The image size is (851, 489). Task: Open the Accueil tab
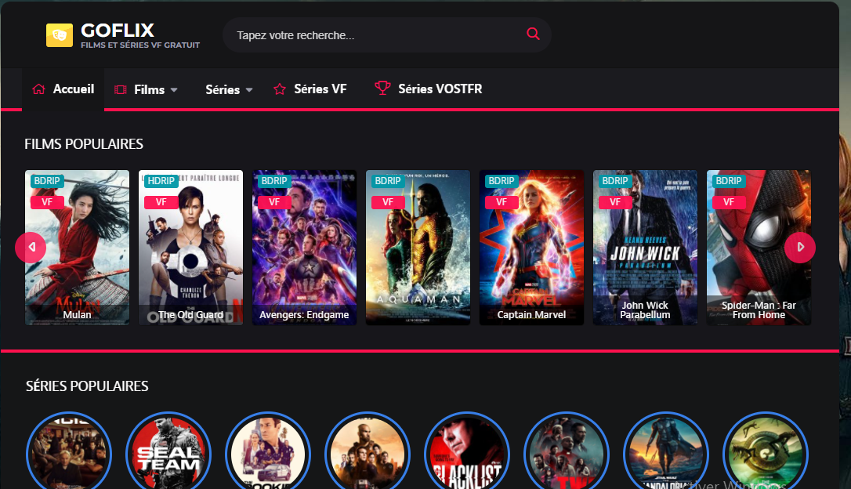click(63, 89)
